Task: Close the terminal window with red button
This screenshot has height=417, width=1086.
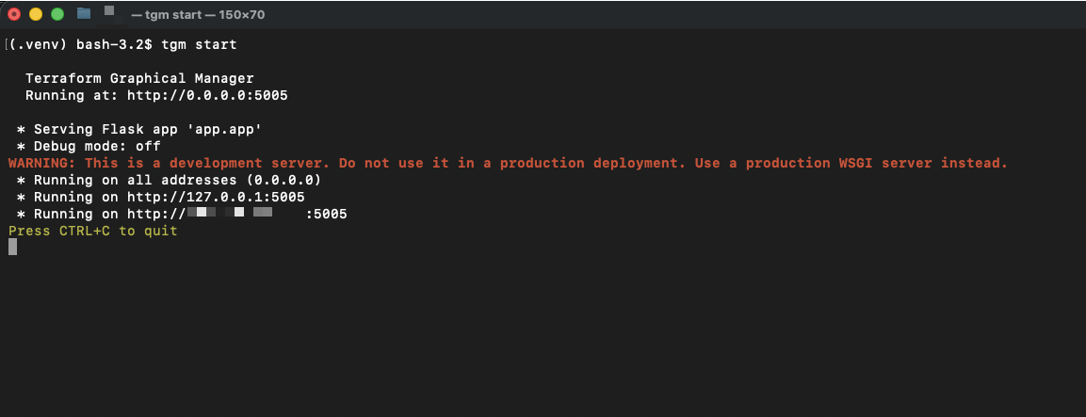Action: click(14, 14)
